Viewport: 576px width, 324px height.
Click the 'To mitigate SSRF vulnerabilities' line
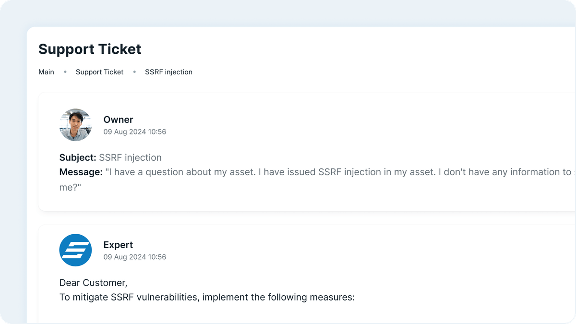pos(207,297)
